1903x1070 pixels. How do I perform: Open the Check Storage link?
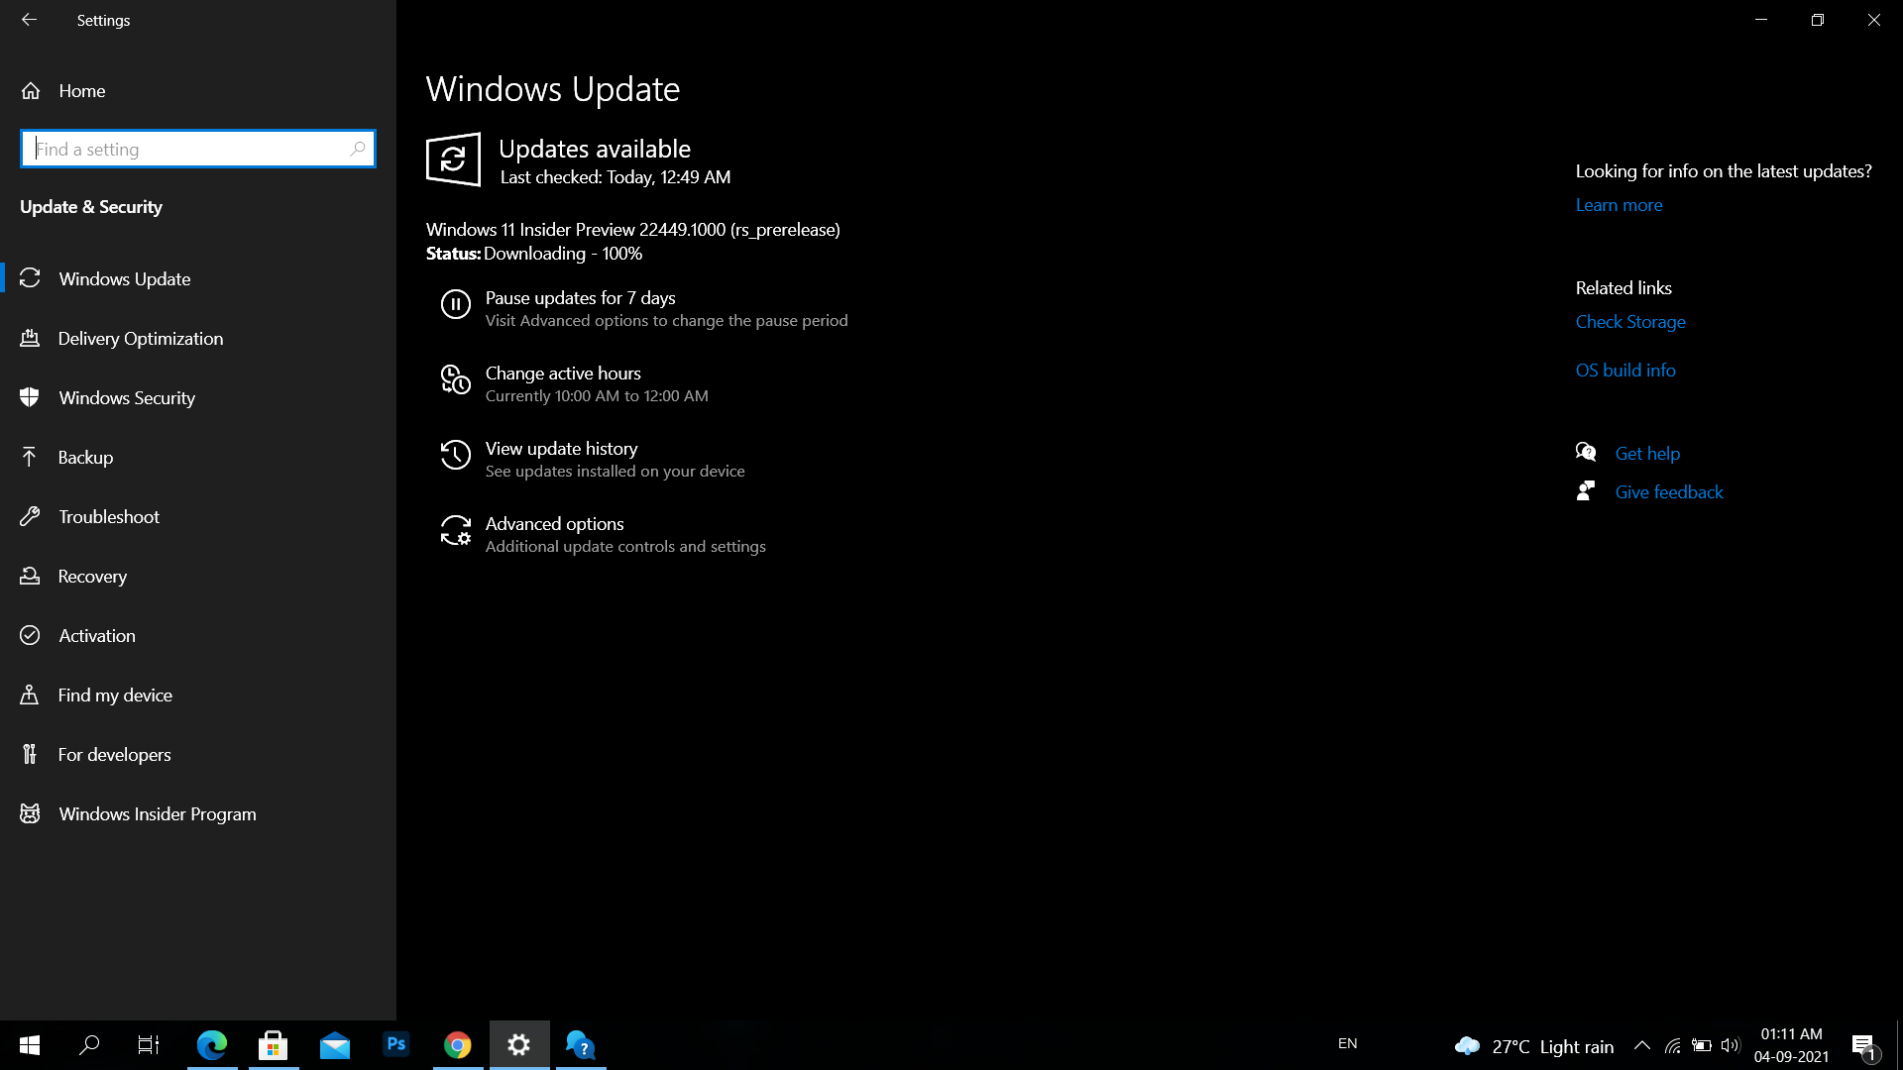coord(1630,322)
